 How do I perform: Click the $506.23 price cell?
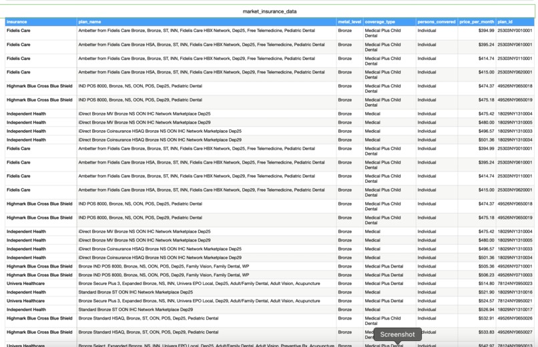tap(486, 275)
